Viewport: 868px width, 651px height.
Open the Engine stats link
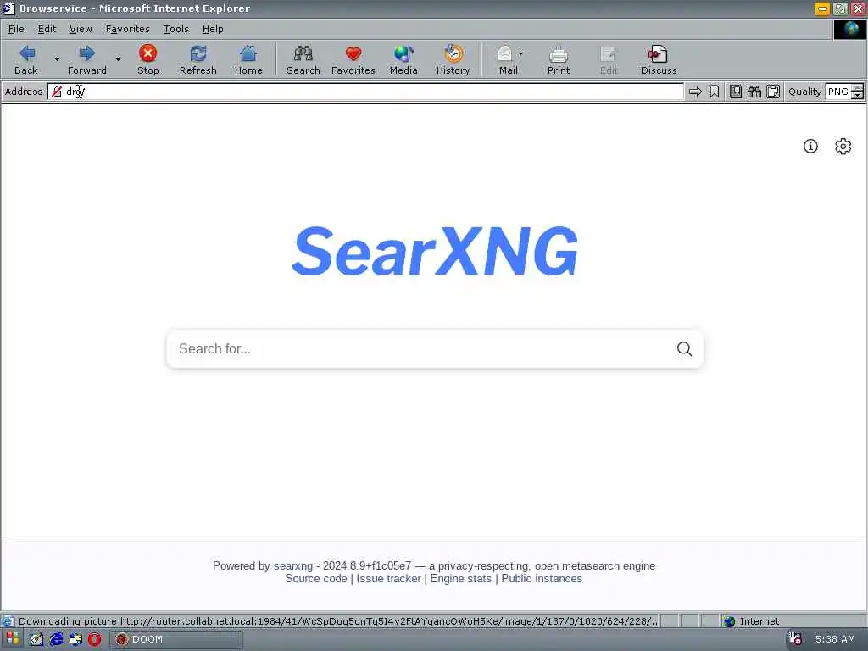[460, 578]
